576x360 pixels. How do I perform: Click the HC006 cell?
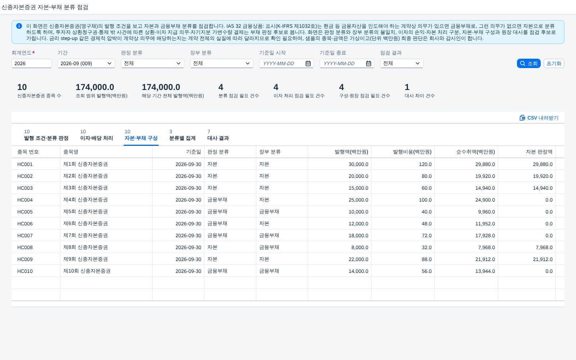point(36,224)
